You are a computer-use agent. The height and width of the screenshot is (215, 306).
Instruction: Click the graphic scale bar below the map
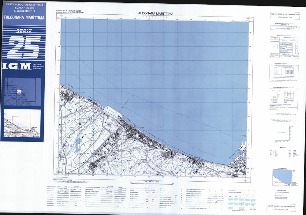(152, 183)
